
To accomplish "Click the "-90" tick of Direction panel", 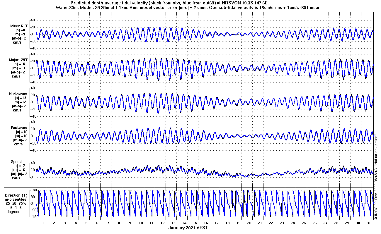I will click(x=33, y=210).
